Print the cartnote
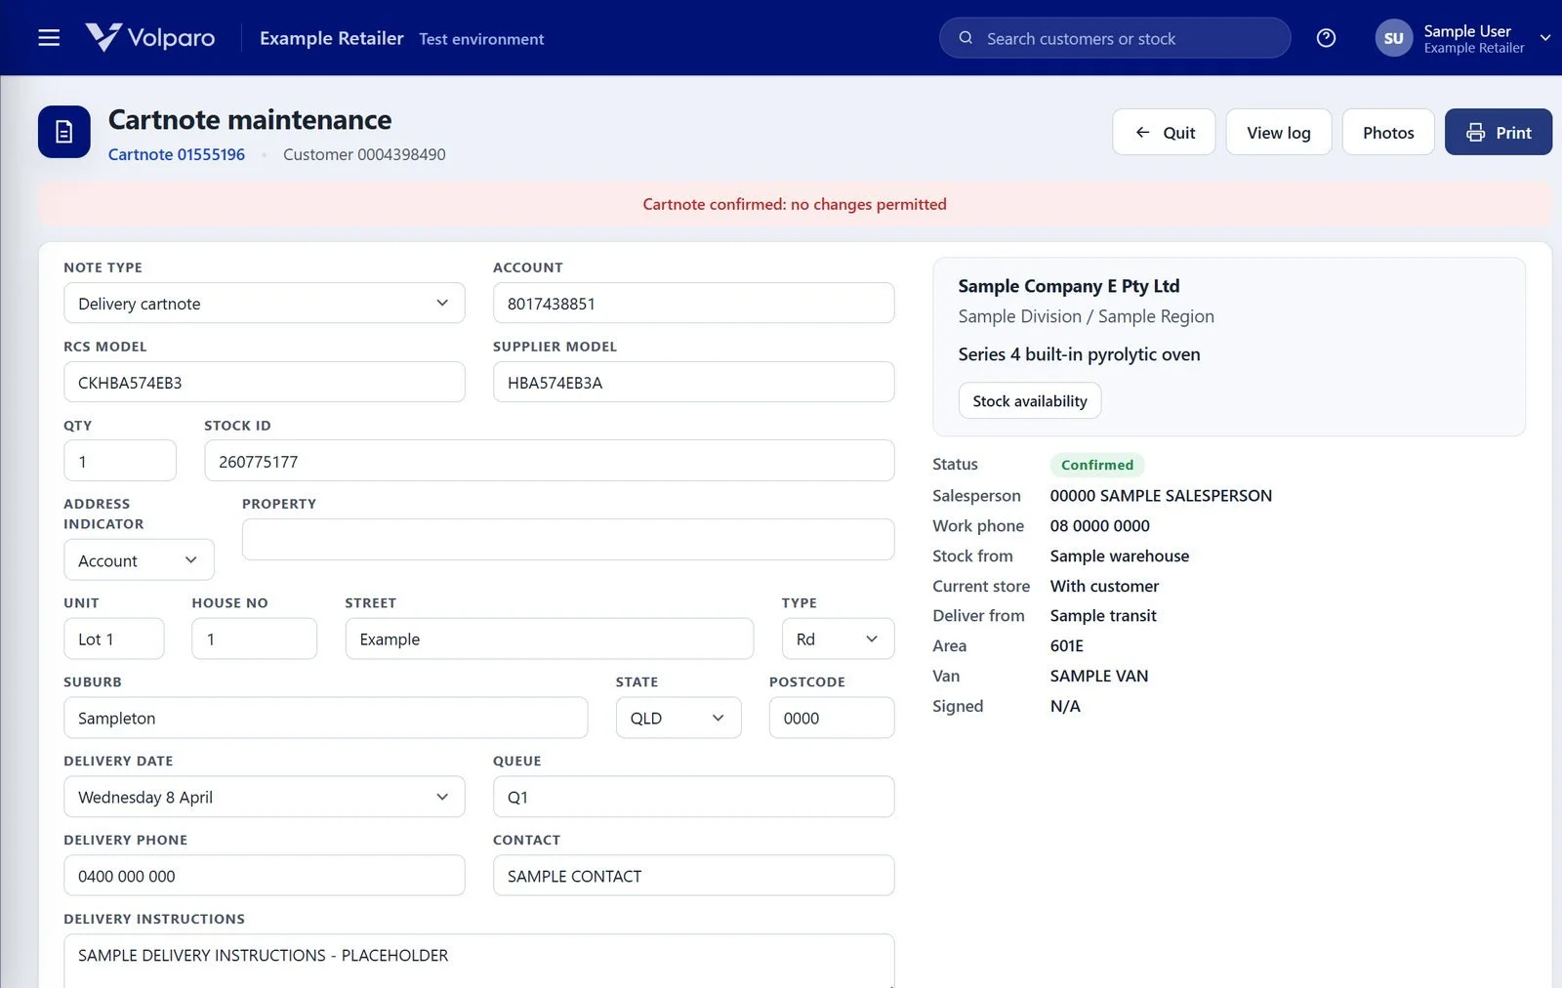This screenshot has width=1562, height=988. point(1499,132)
